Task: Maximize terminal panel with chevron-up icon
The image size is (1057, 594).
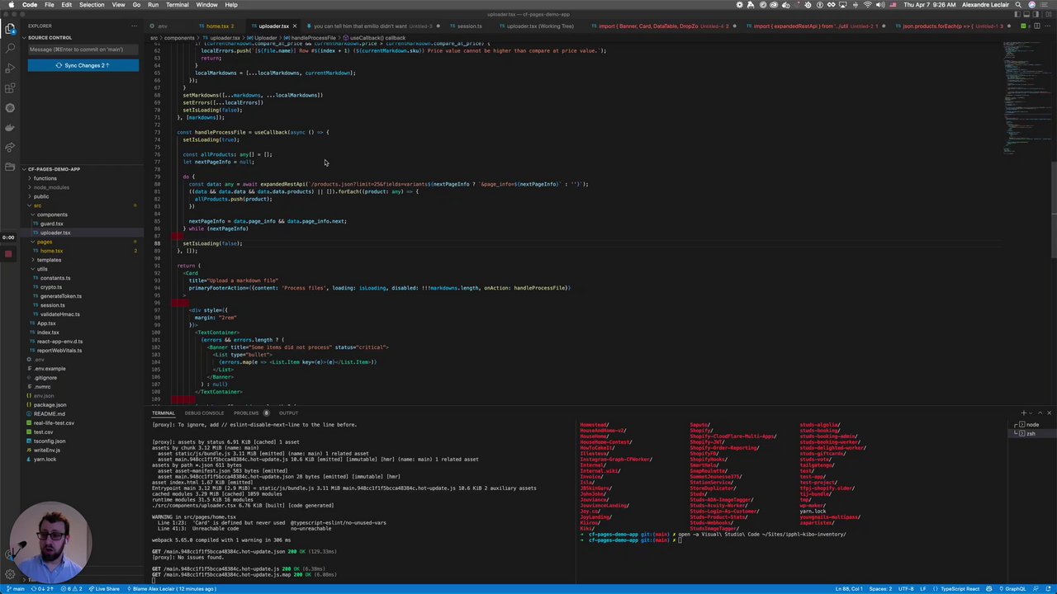Action: tap(1039, 412)
